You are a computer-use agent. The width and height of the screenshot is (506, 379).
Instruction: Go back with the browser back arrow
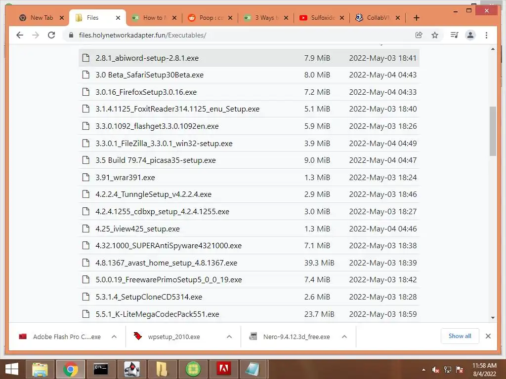point(20,35)
